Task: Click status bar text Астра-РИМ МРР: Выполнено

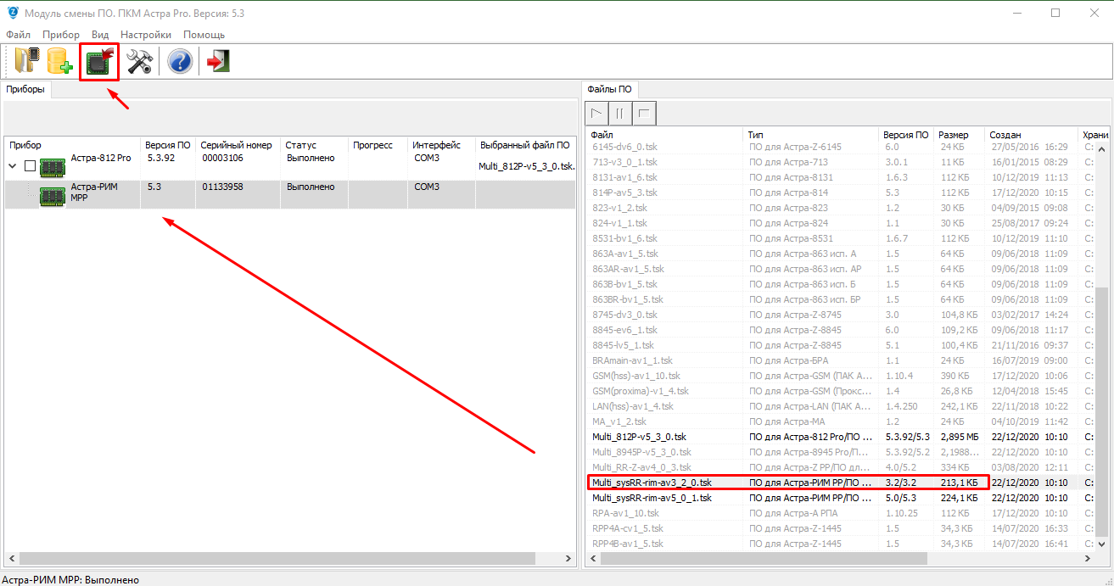Action: click(x=70, y=579)
